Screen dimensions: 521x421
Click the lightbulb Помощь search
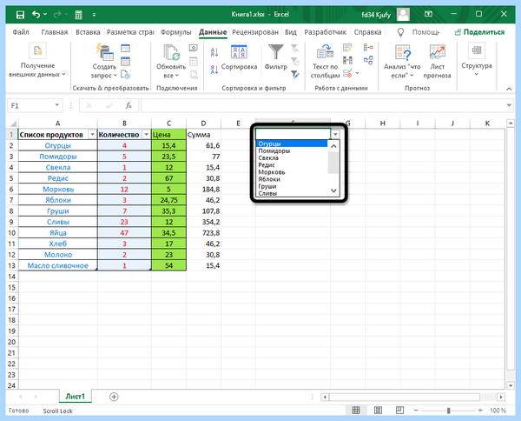tap(419, 32)
